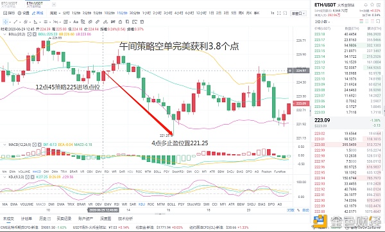Open chart settings gear
Screen dimensions: 385x232
click(24, 13)
